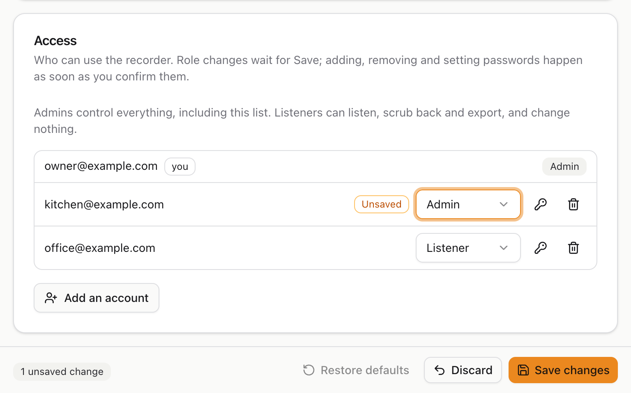Viewport: 631px width, 393px height.
Task: Click key icon for office@example.com
Action: click(x=541, y=248)
